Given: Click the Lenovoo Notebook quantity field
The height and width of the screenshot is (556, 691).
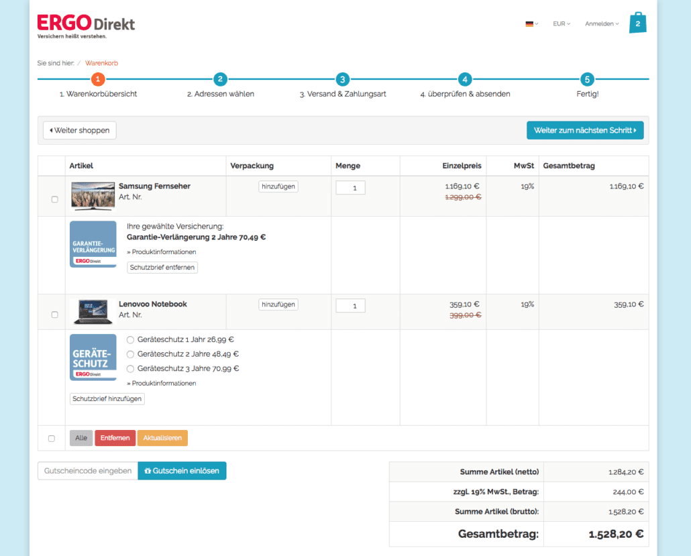Looking at the screenshot, I should pos(350,306).
